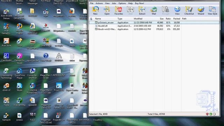Screen dimensions: 224x126
Task: Select the Cyberlink PowerDirector desktop icon
Action: [33, 88]
